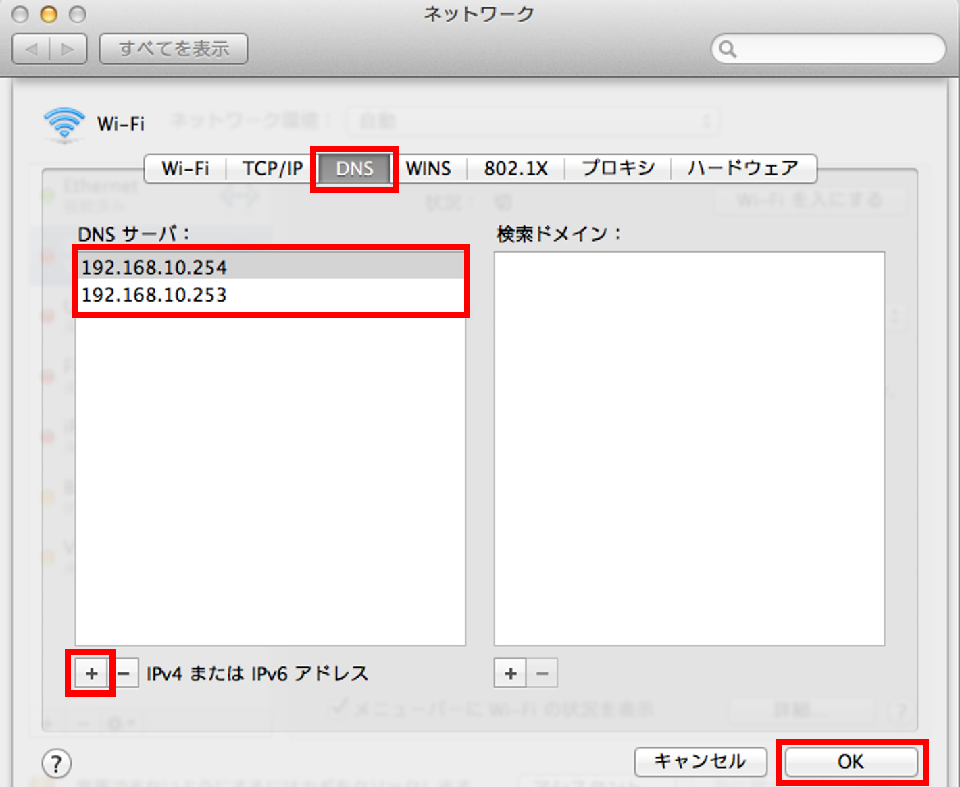The height and width of the screenshot is (787, 960).
Task: Click the キャンセル button
Action: coord(701,761)
